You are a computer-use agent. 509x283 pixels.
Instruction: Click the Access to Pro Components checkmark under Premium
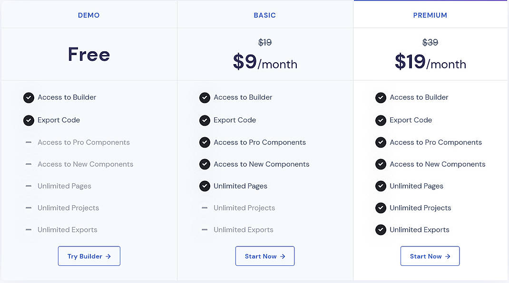tap(381, 142)
